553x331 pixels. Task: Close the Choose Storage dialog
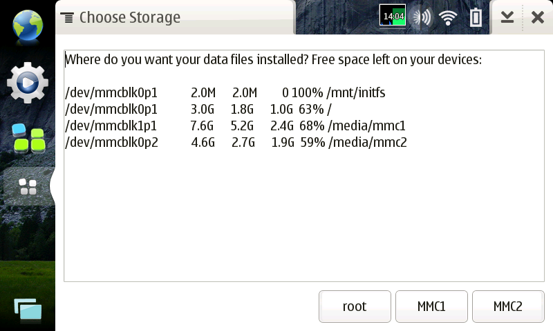tap(538, 17)
